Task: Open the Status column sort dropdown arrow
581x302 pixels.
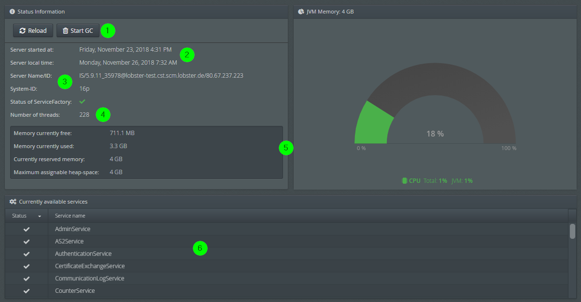Action: click(40, 216)
